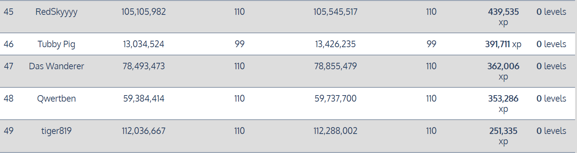The height and width of the screenshot is (153, 577).
Task: Click the 112,288,002 end XP value
Action: point(335,131)
